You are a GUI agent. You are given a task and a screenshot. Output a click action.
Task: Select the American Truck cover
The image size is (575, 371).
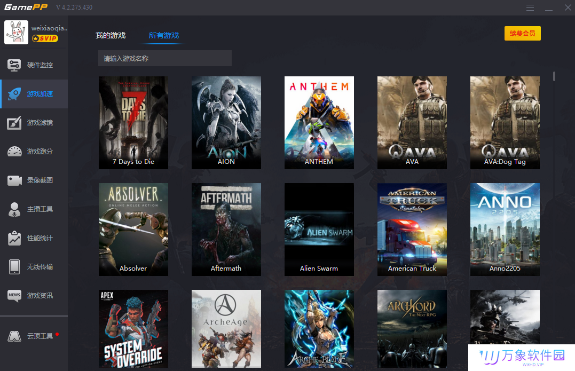pyautogui.click(x=412, y=230)
